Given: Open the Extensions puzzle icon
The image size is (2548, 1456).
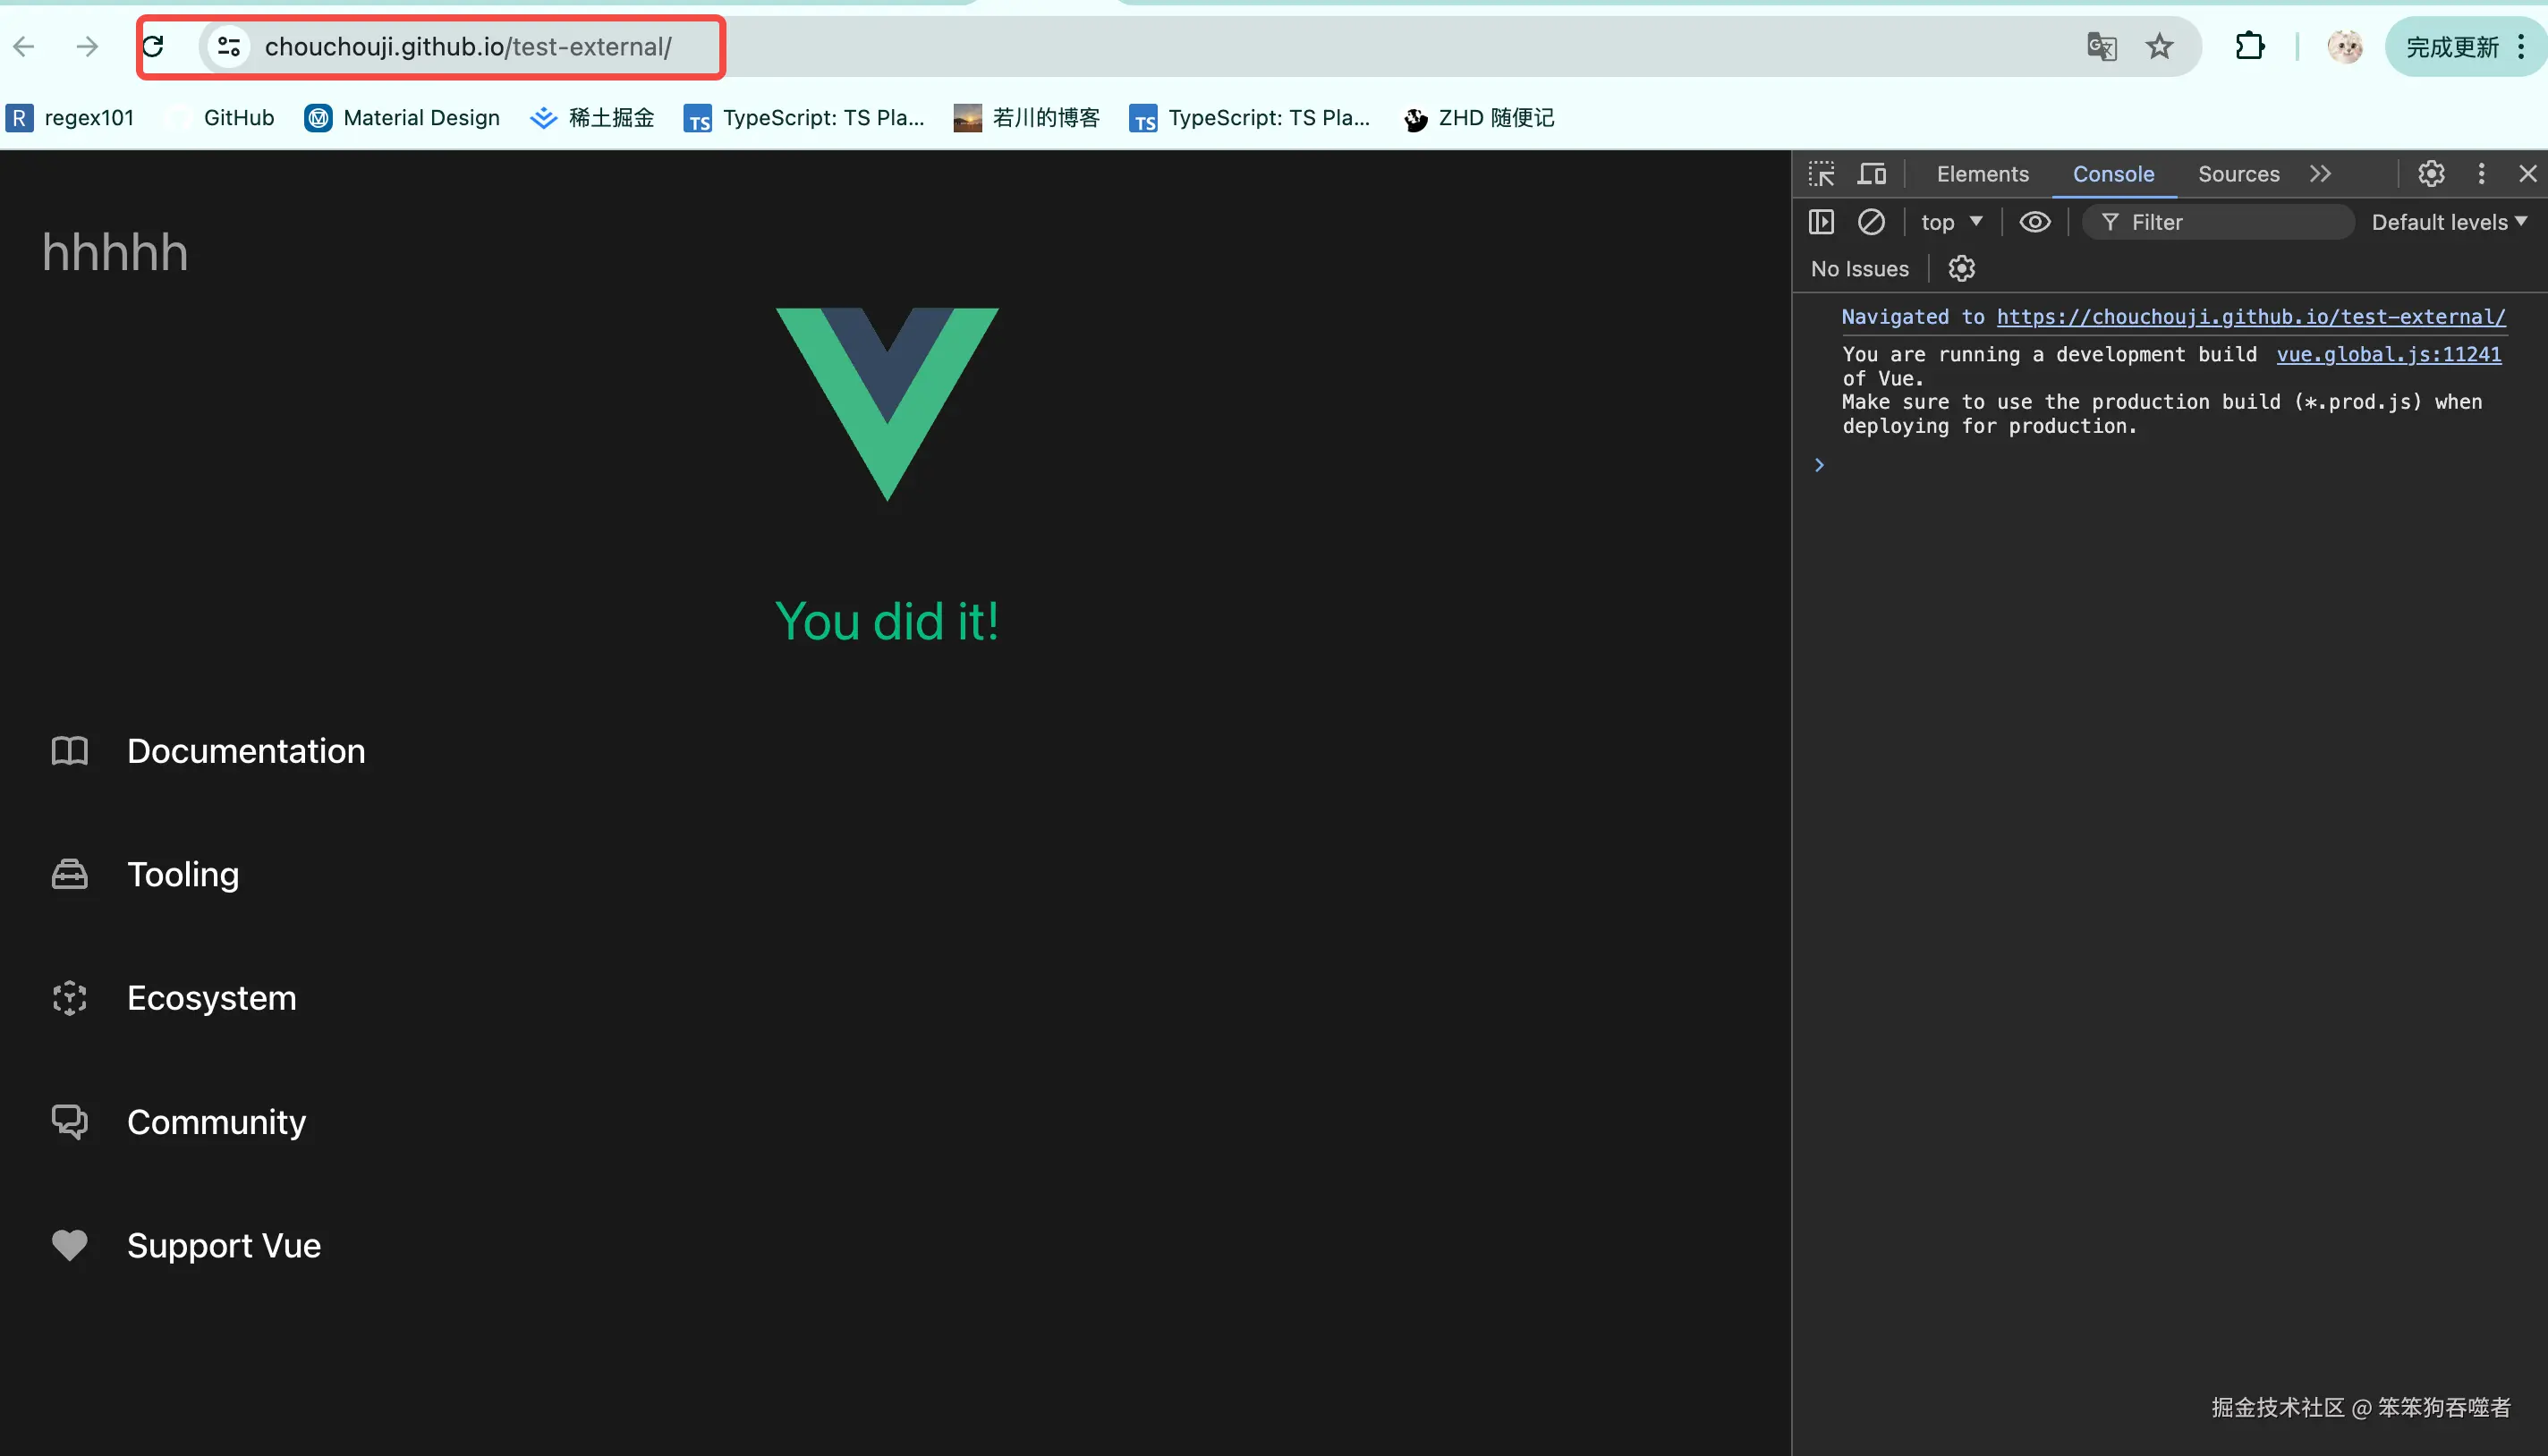Looking at the screenshot, I should tap(2250, 46).
